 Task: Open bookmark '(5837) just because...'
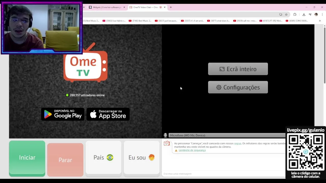coord(166,21)
